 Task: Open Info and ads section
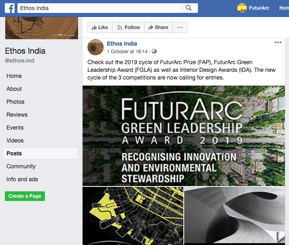(x=22, y=179)
